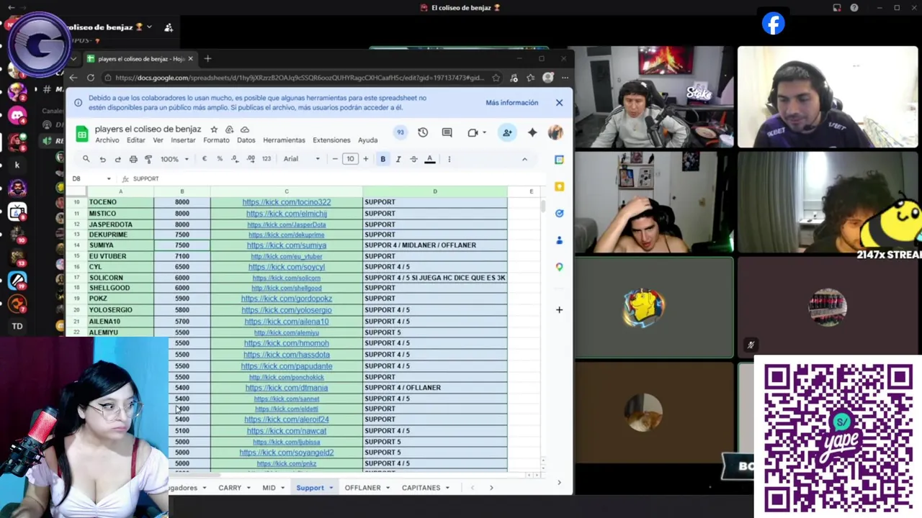
Task: Open the Formato menu
Action: coord(216,140)
